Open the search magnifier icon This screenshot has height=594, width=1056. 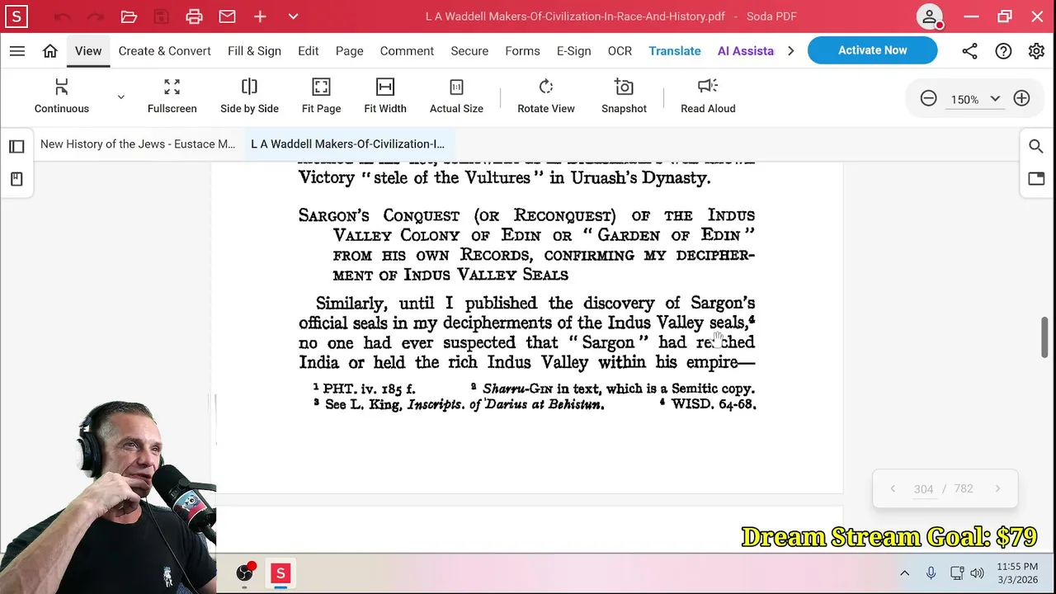[x=1036, y=147]
